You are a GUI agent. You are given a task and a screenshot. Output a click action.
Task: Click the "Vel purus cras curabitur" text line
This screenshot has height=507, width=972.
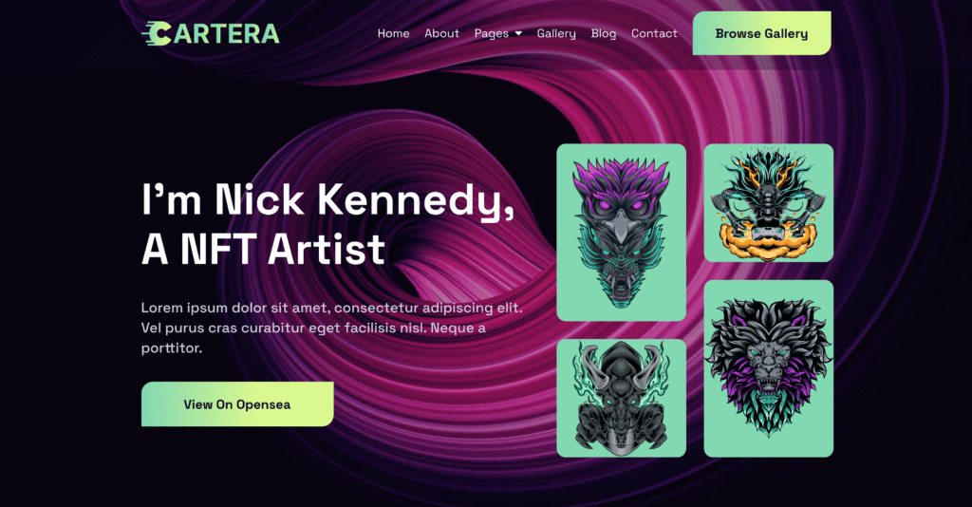pyautogui.click(x=313, y=328)
